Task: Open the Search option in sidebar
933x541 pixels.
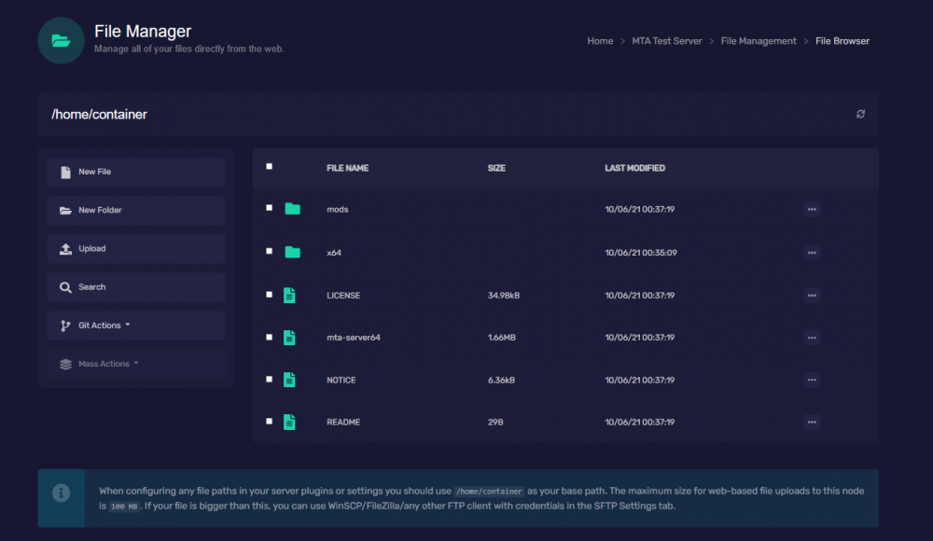Action: pyautogui.click(x=136, y=287)
